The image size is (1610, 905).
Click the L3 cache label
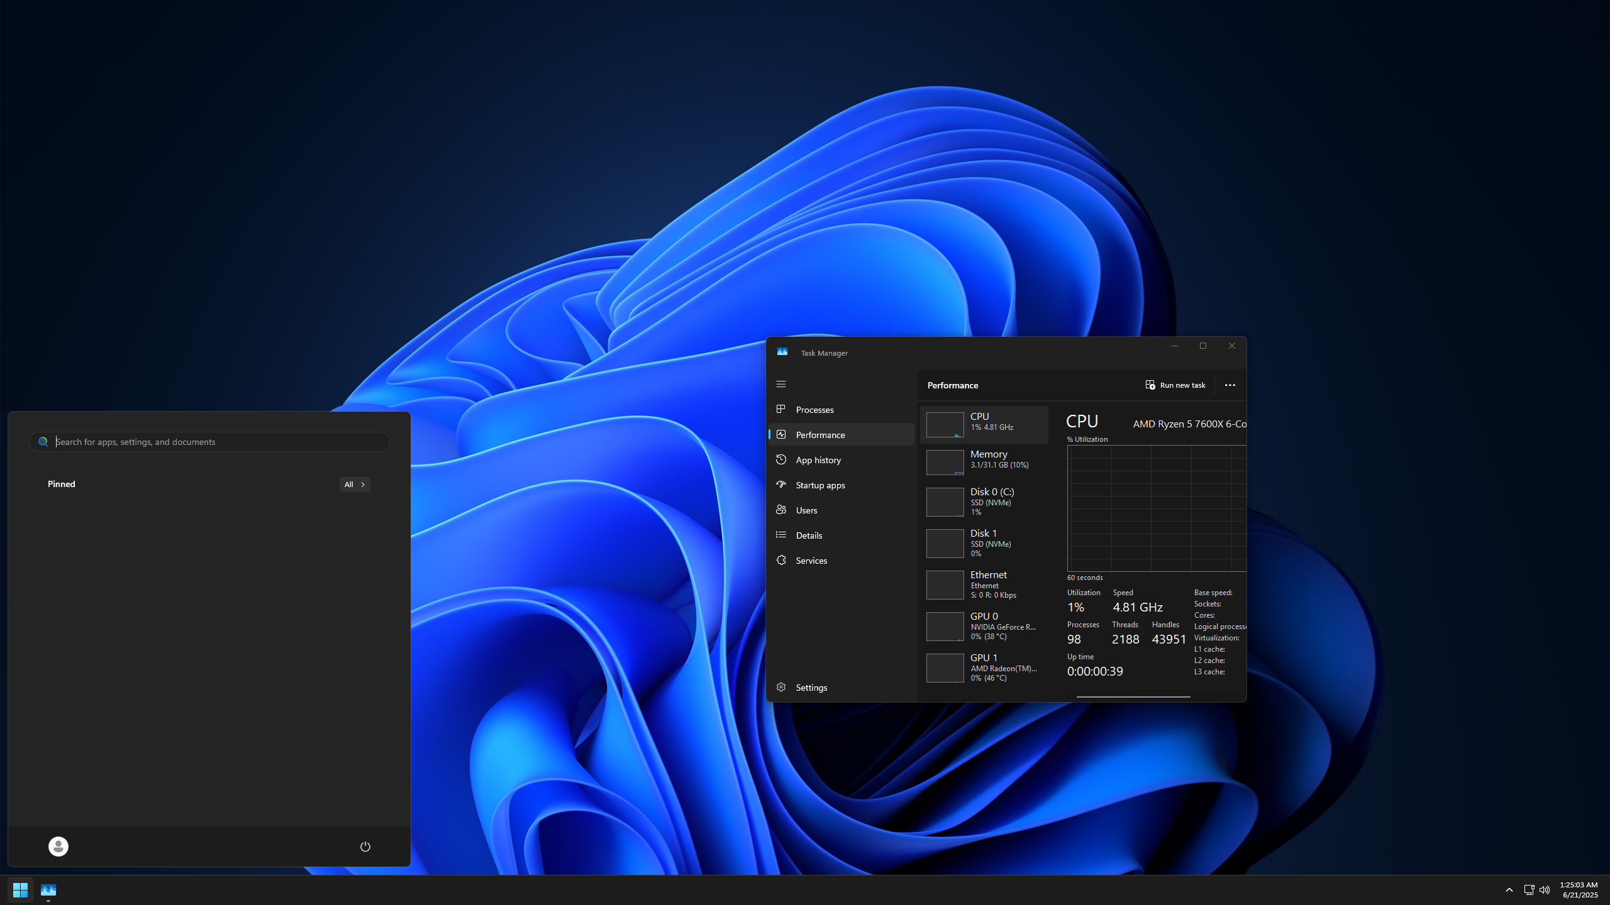click(1209, 672)
